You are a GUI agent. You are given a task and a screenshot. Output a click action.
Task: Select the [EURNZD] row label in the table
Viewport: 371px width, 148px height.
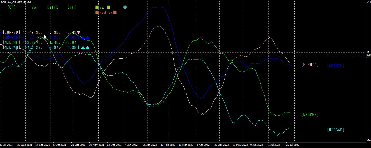click(x=11, y=32)
